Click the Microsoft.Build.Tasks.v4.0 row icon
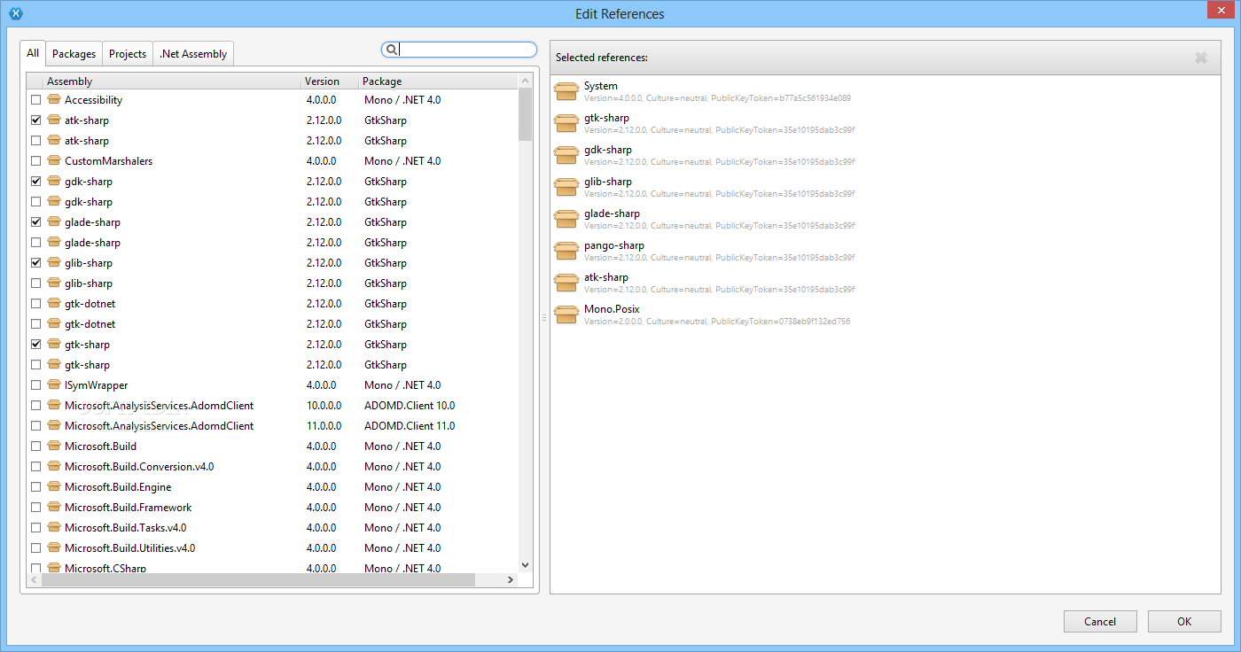Viewport: 1241px width, 652px height. 53,528
